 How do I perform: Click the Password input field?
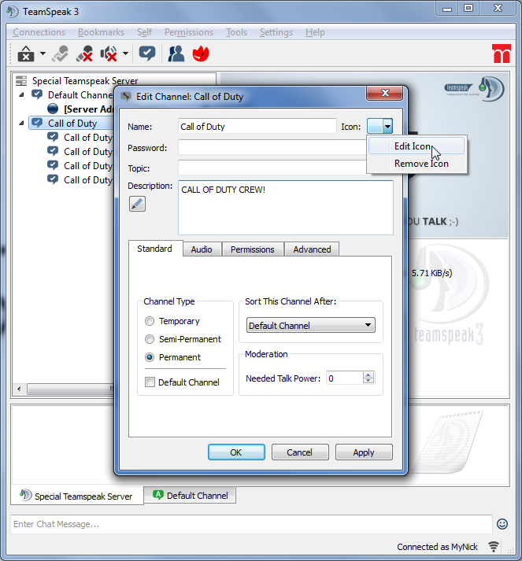click(x=273, y=147)
